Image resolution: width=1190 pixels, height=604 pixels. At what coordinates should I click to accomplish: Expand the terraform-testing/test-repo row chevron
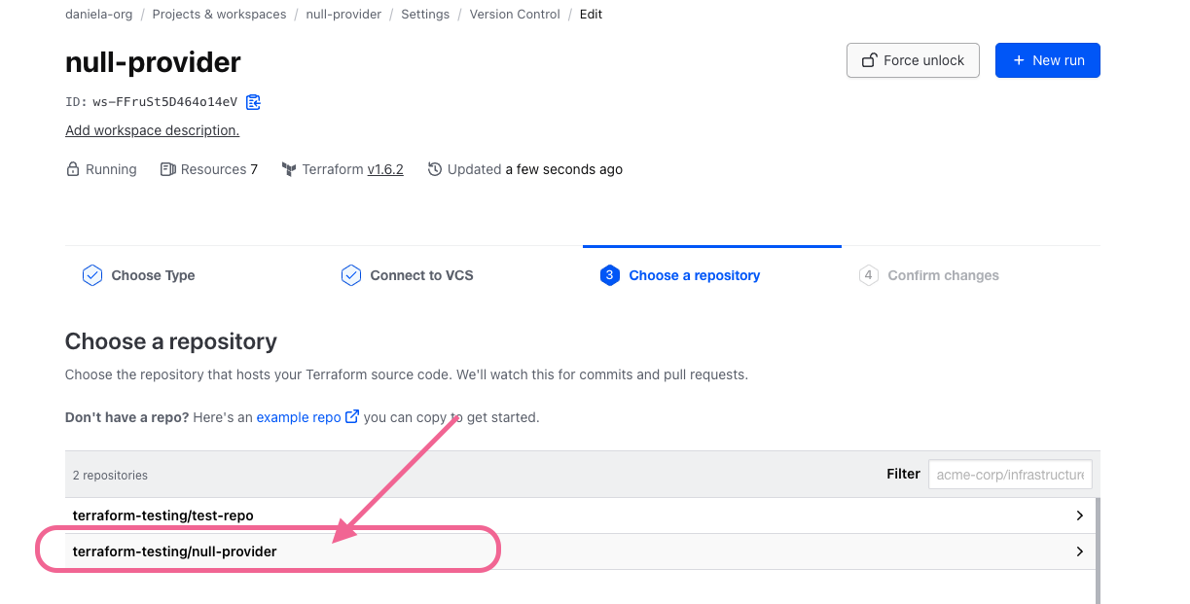click(1079, 515)
